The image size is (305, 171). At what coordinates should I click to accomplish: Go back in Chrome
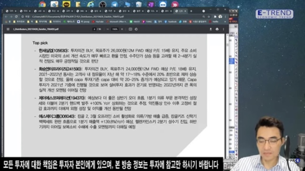[x=6, y=17]
